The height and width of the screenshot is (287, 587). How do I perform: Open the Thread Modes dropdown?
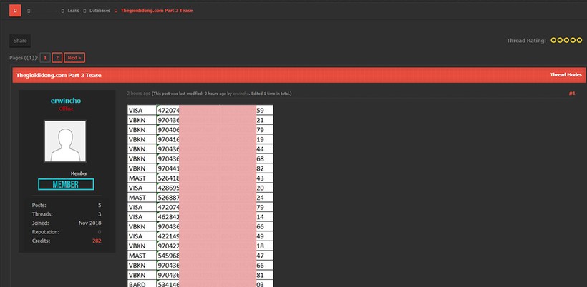point(566,74)
